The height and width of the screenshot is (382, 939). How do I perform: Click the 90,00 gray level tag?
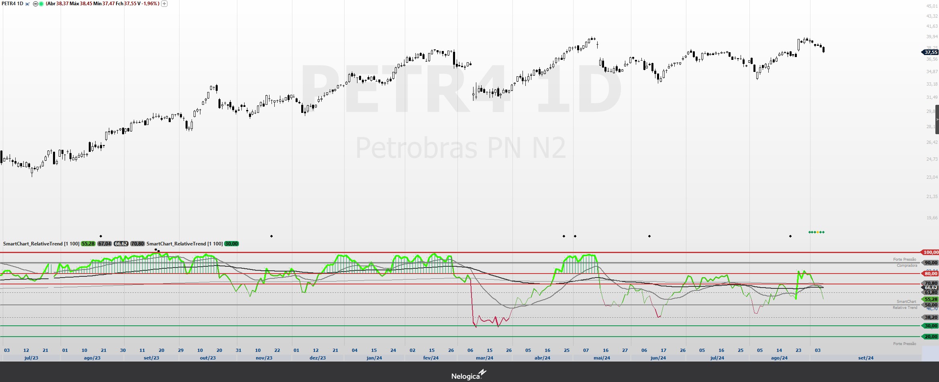click(930, 263)
